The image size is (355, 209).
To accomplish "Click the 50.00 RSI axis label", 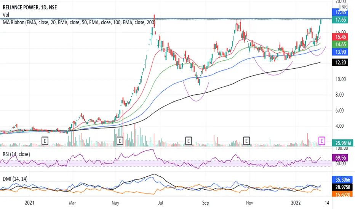I will pyautogui.click(x=340, y=163).
